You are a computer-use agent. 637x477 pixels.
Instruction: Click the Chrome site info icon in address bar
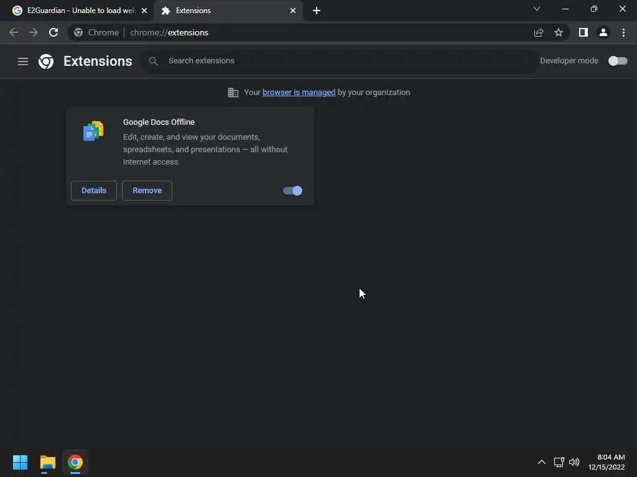point(78,32)
